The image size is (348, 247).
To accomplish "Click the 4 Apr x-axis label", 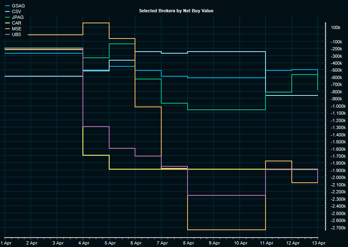I will point(83,243).
